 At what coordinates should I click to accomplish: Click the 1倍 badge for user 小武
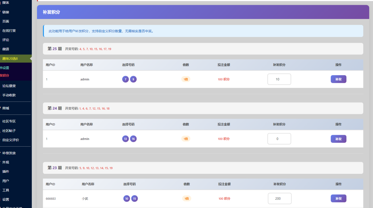pos(187,199)
